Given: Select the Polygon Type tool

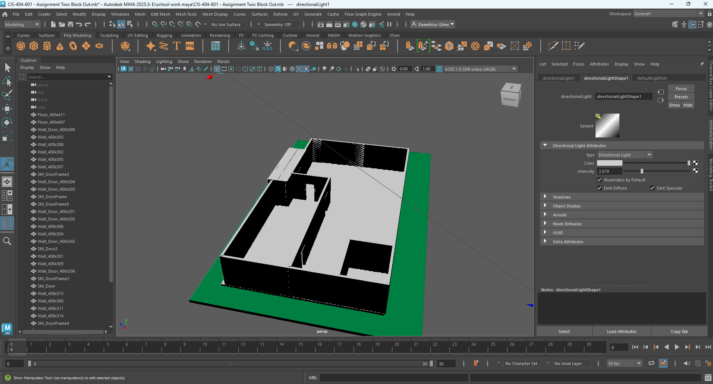Looking at the screenshot, I should coord(177,46).
